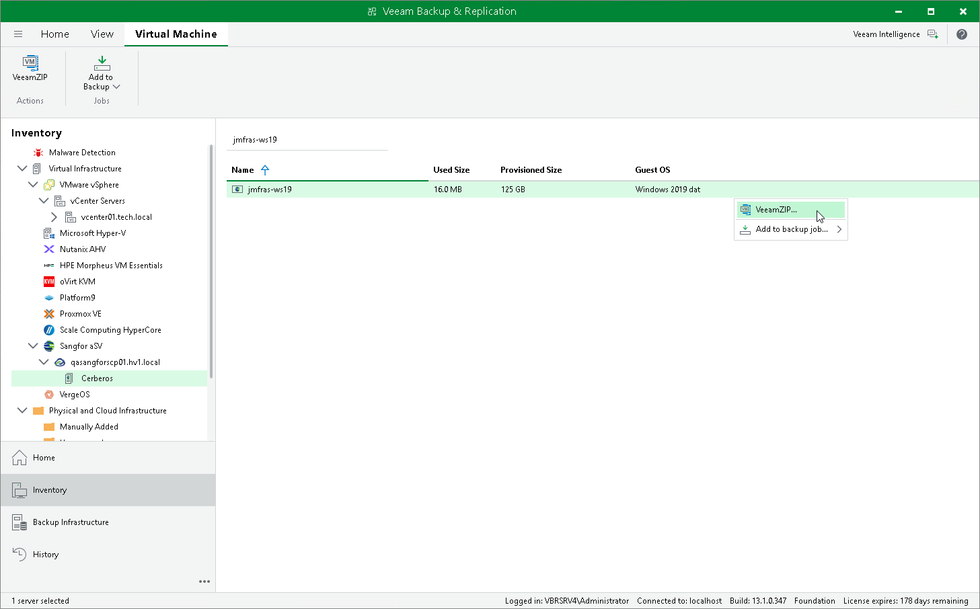Click the oVirt KVM red icon

coord(49,282)
